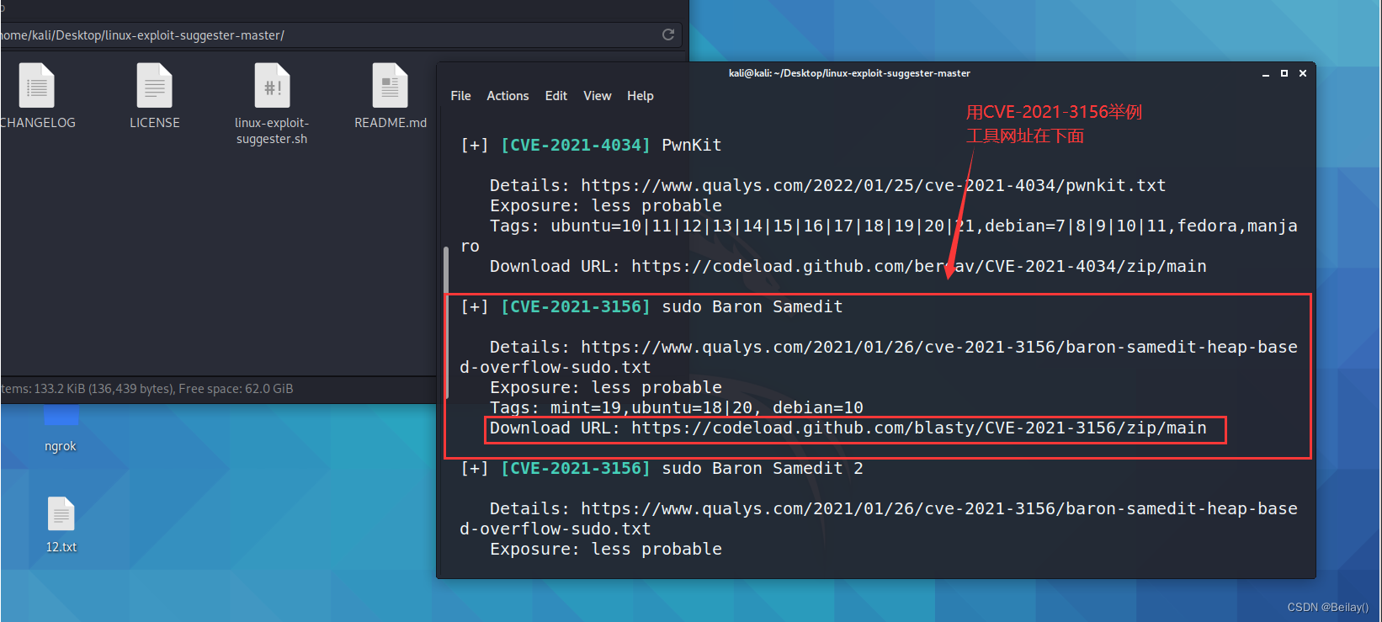This screenshot has width=1382, height=622.
Task: Click the CVE-2021-4034 download URL
Action: click(918, 266)
